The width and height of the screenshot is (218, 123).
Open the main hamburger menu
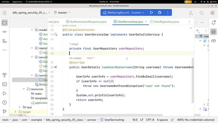[x=4, y=13]
